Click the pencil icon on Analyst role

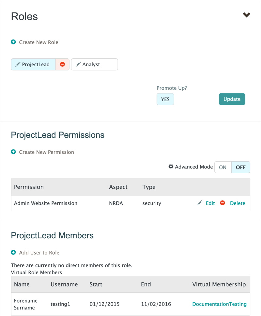(x=78, y=64)
